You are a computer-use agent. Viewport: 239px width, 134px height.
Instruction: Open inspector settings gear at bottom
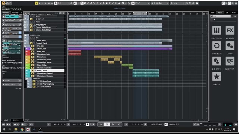20,89
